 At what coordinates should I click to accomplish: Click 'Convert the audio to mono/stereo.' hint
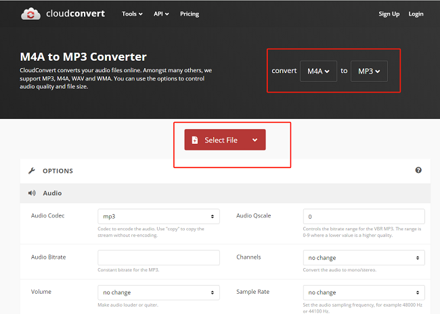[340, 270]
